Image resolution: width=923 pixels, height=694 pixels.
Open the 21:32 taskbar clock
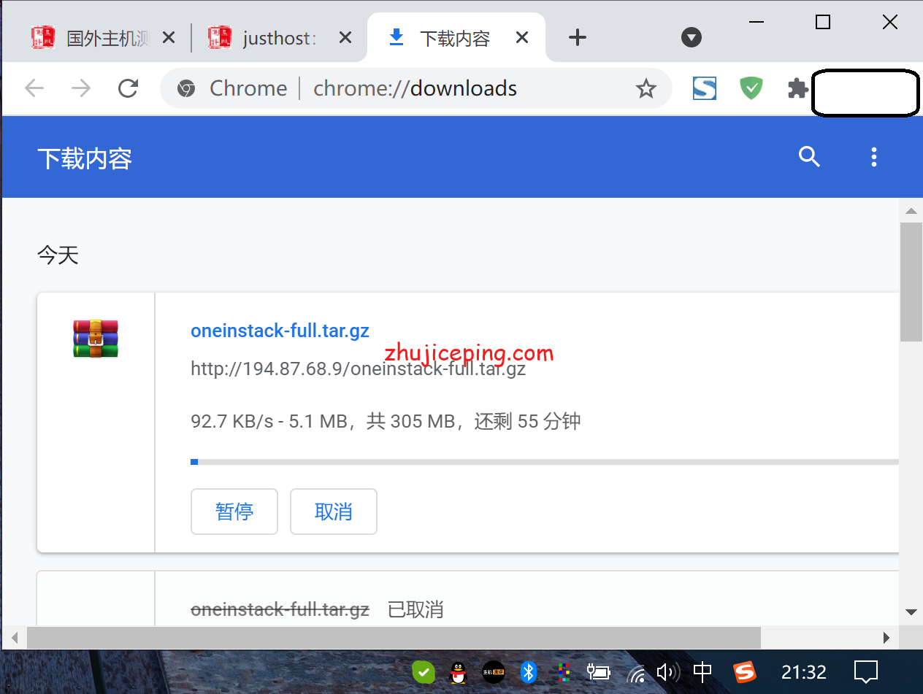click(803, 672)
